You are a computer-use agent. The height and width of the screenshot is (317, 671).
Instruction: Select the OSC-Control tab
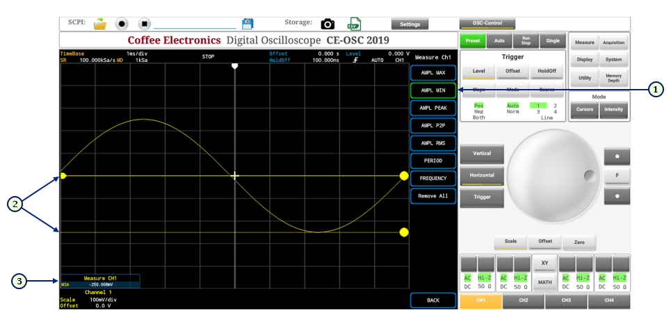pyautogui.click(x=487, y=24)
